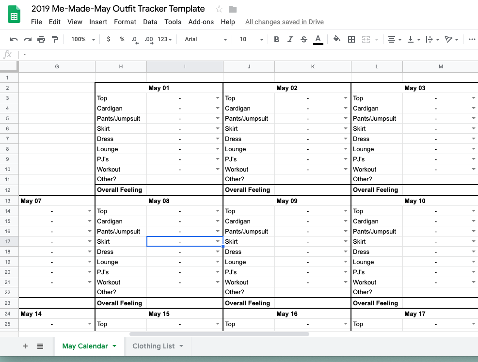Open text rotation options

(x=451, y=39)
